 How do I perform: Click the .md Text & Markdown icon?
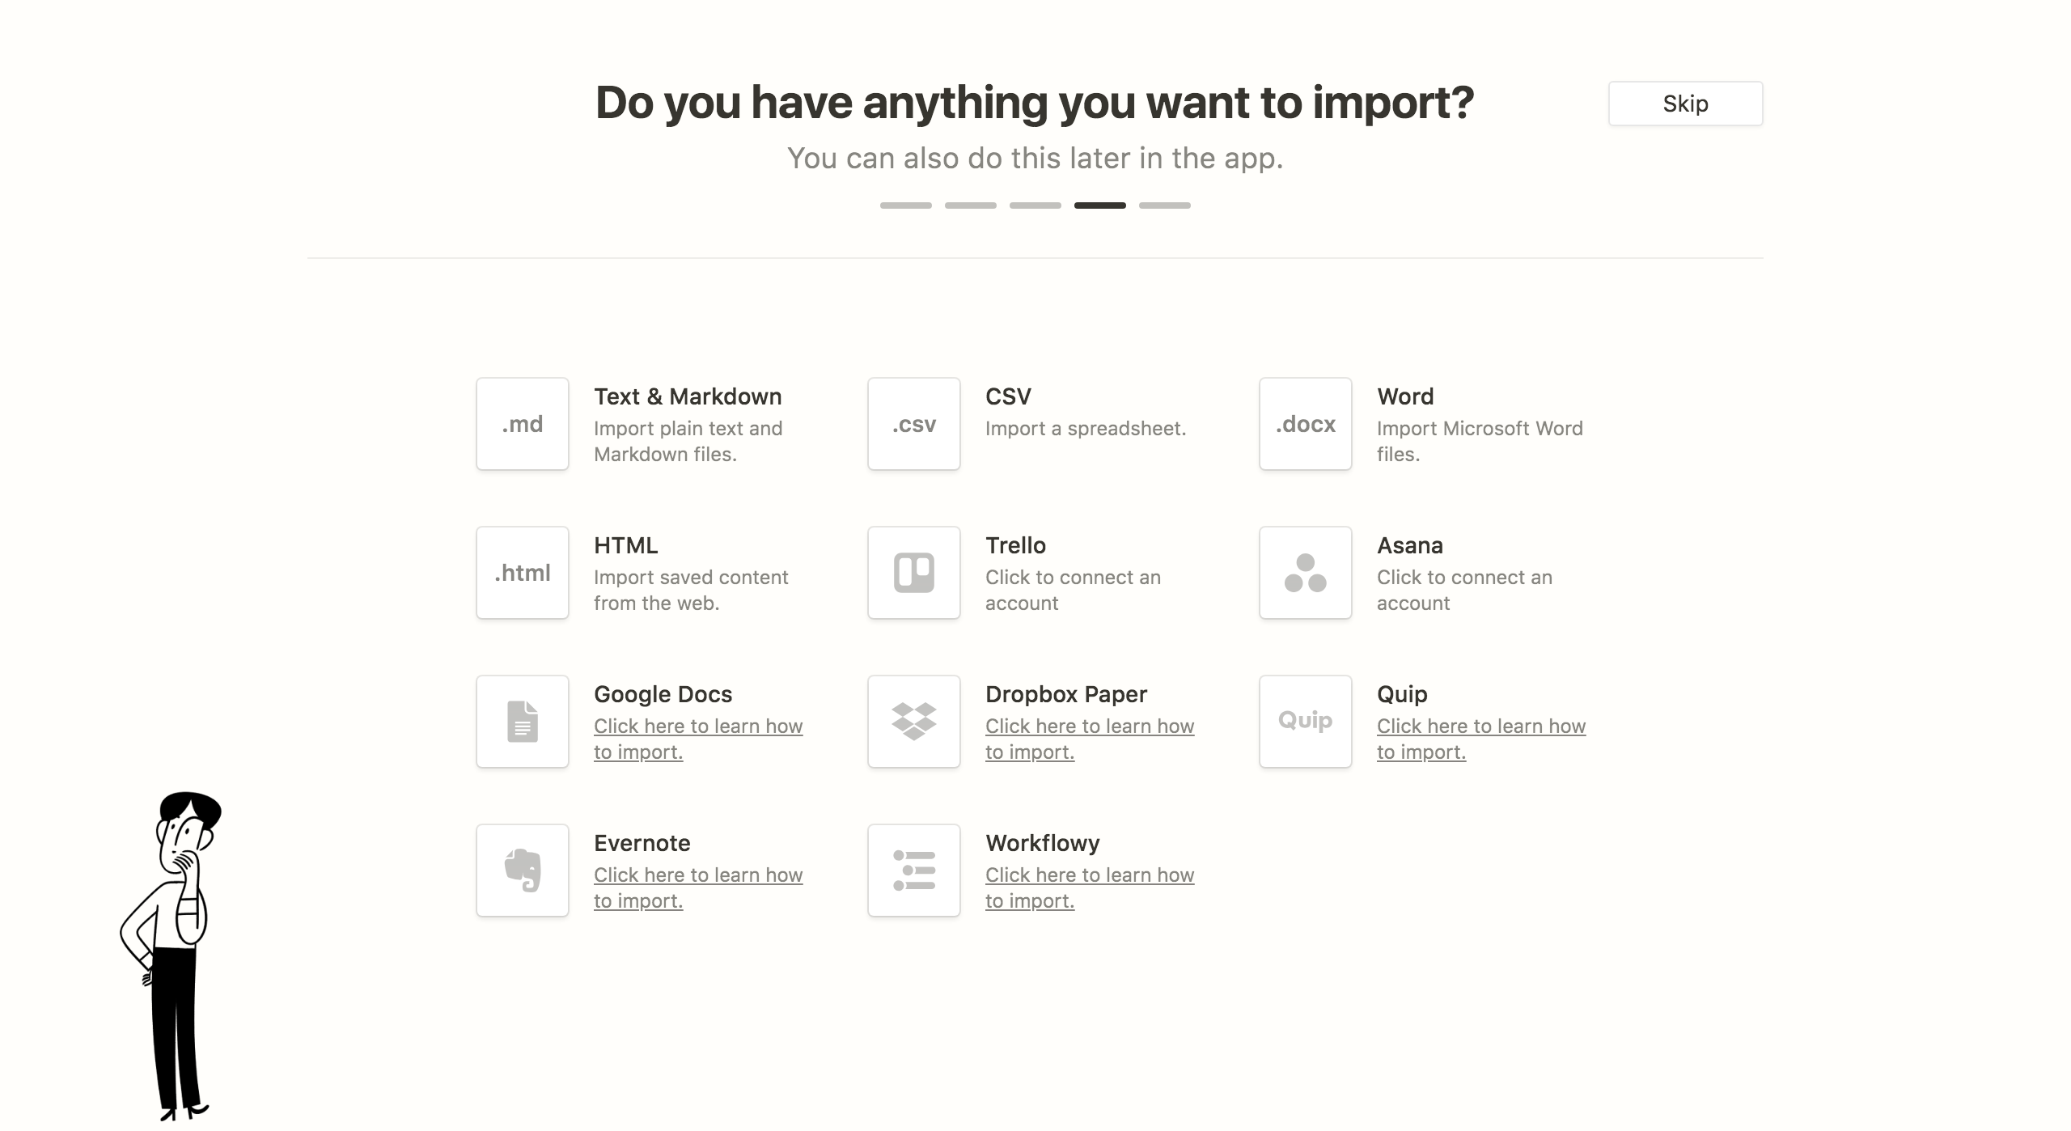coord(523,424)
